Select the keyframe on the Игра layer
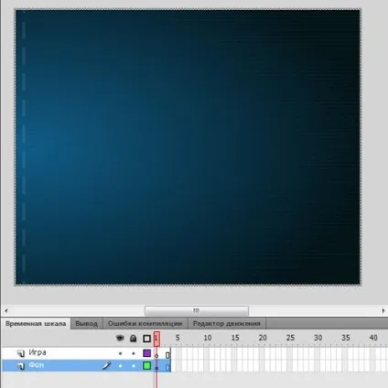Screen dimensions: 388x388 point(156,356)
